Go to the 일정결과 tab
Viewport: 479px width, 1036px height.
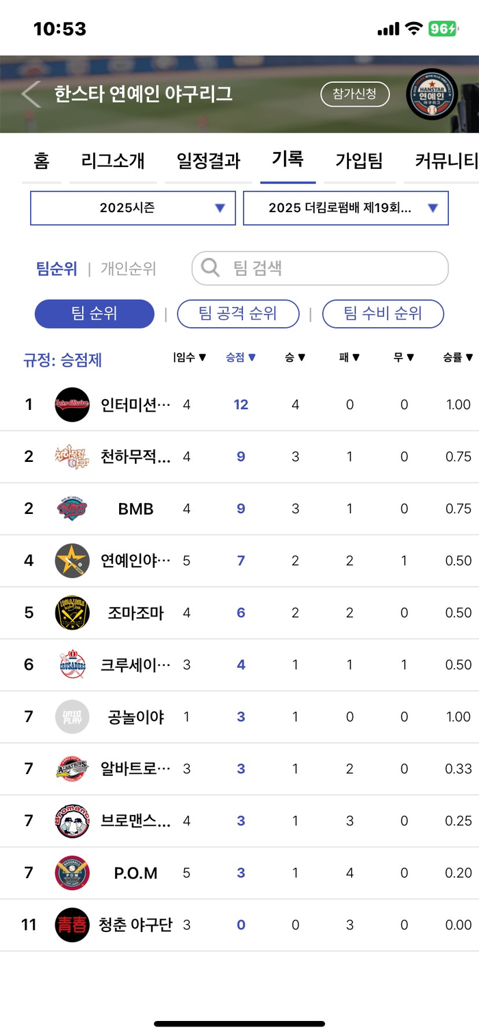pyautogui.click(x=209, y=161)
